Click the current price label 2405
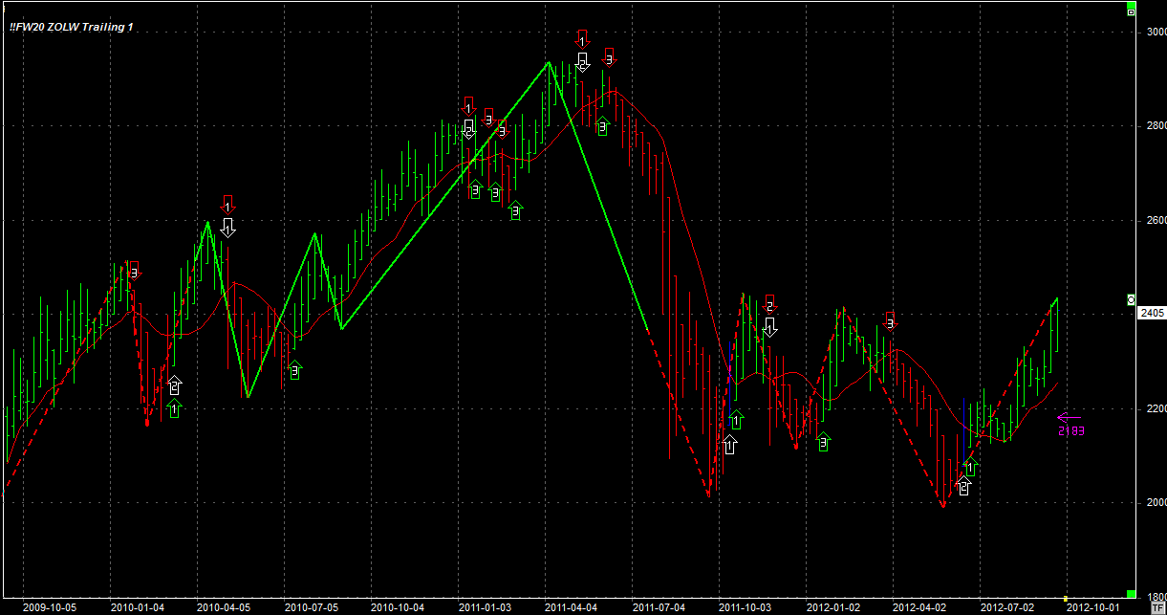 1151,313
